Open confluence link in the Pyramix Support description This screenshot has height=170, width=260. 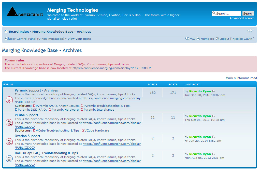pyautogui.click(x=112, y=98)
